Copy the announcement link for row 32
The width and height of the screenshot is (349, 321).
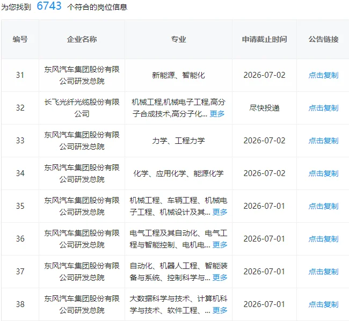(x=323, y=108)
